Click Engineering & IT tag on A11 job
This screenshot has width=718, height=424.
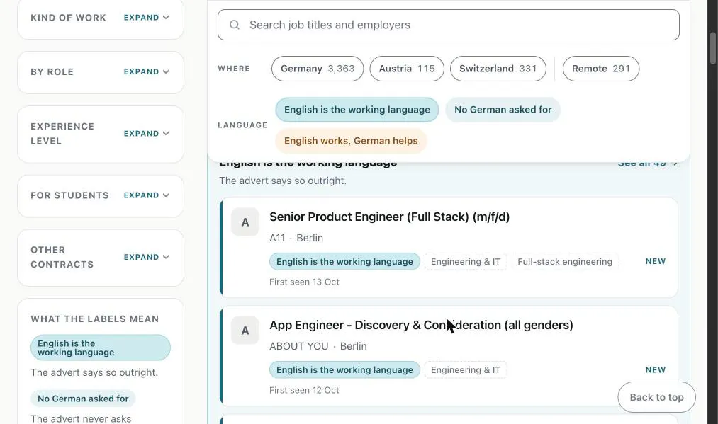point(465,262)
